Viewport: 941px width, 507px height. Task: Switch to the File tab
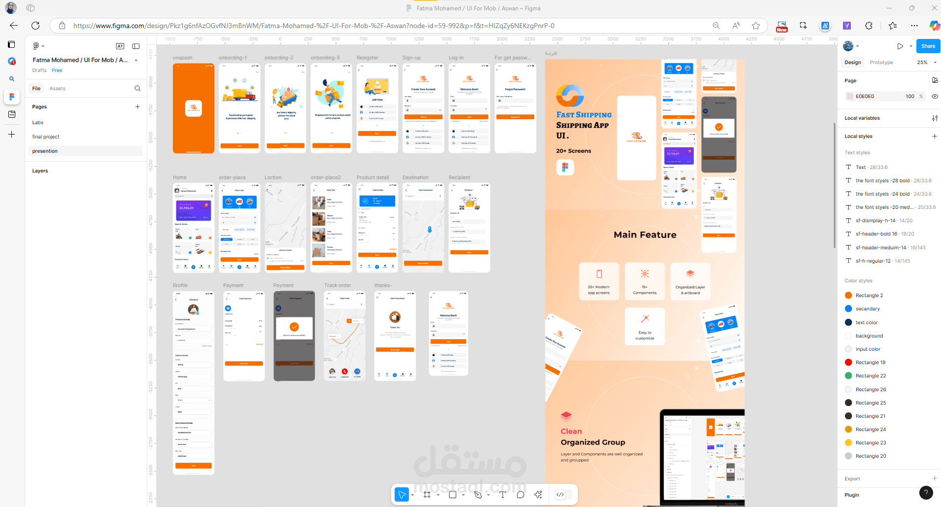click(36, 89)
